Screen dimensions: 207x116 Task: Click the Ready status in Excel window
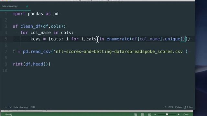pyautogui.click(x=9, y=115)
